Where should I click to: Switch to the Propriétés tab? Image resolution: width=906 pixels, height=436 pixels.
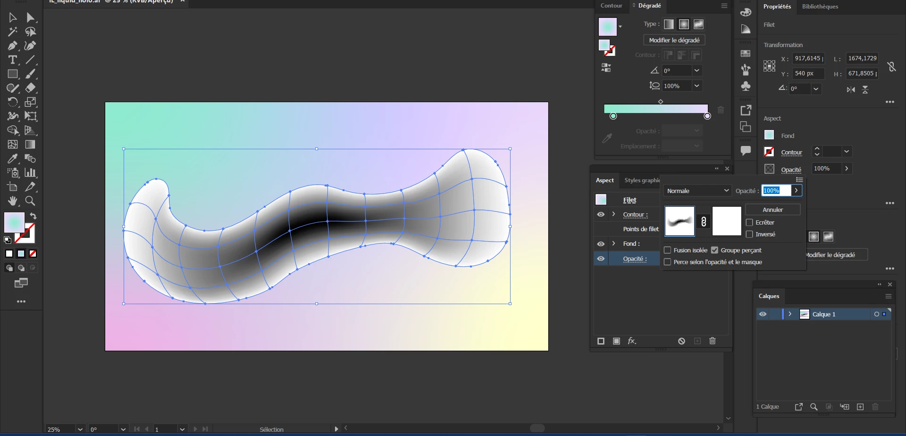(777, 7)
